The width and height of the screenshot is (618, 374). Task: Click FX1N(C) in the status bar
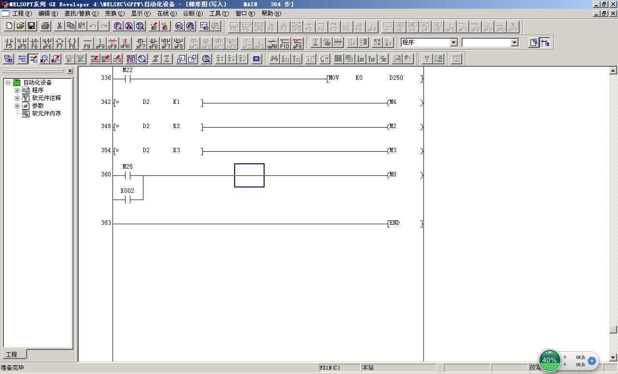(339, 368)
